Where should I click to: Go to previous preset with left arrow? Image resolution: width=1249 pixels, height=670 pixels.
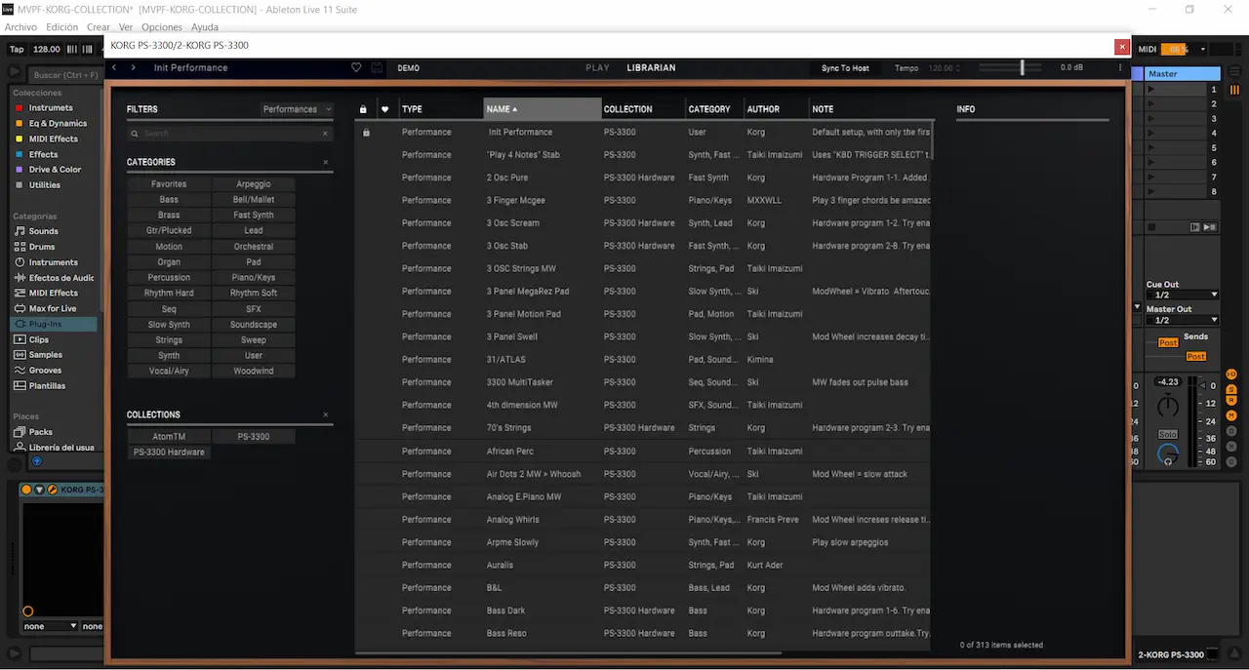114,68
